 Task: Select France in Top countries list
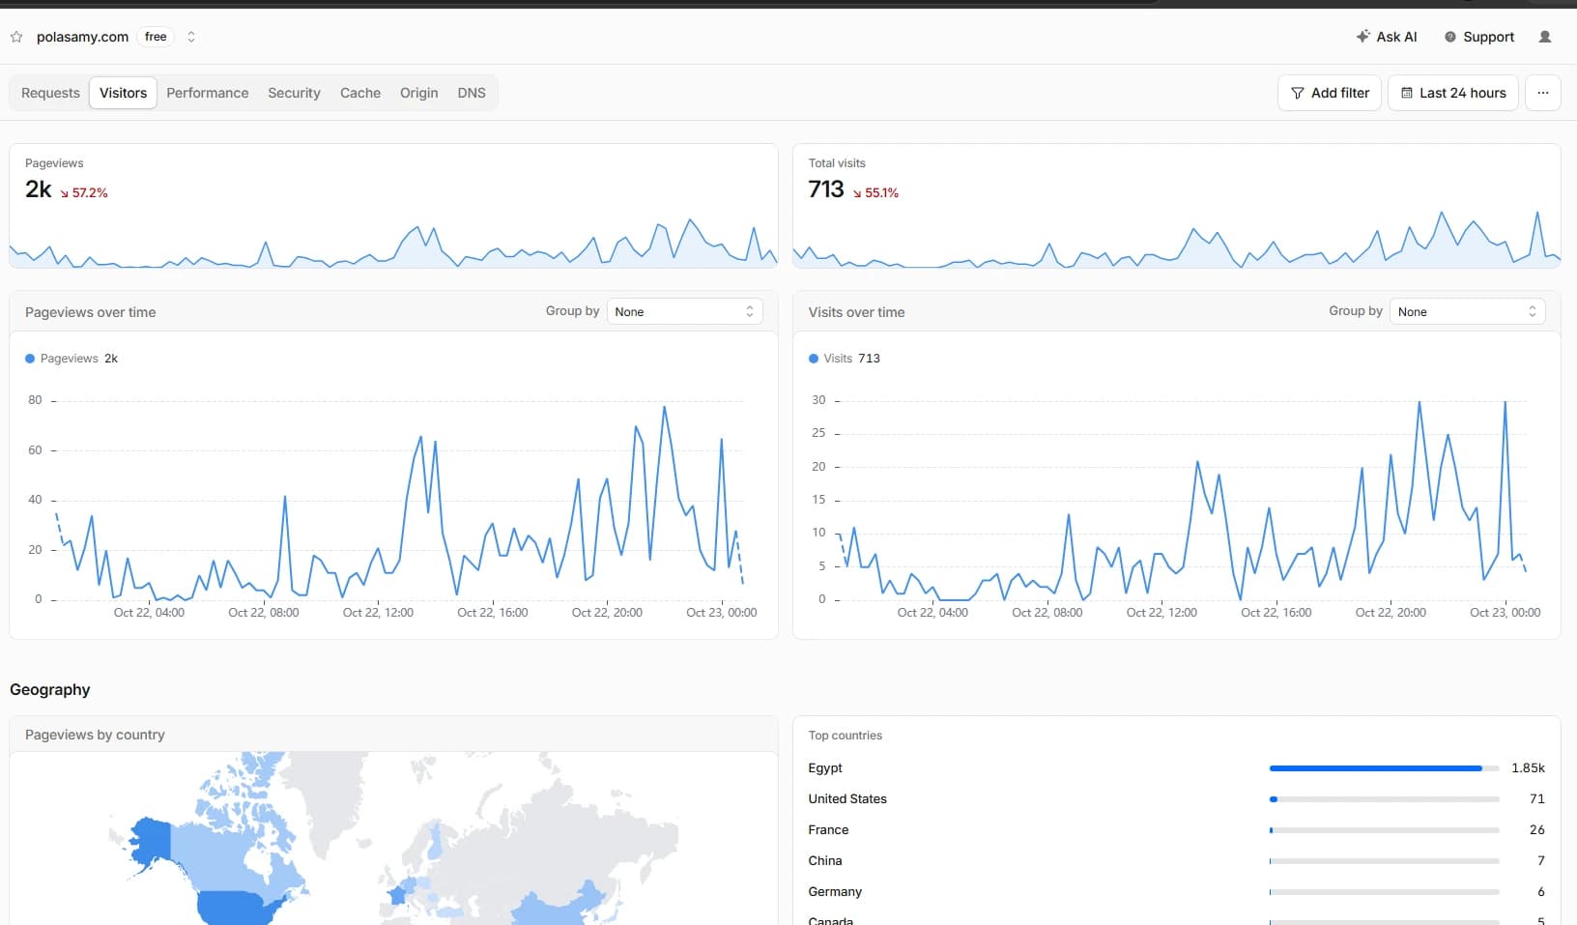pyautogui.click(x=828, y=829)
